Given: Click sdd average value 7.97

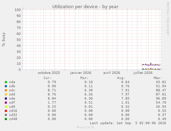Looking at the screenshot, I should click(x=125, y=94).
